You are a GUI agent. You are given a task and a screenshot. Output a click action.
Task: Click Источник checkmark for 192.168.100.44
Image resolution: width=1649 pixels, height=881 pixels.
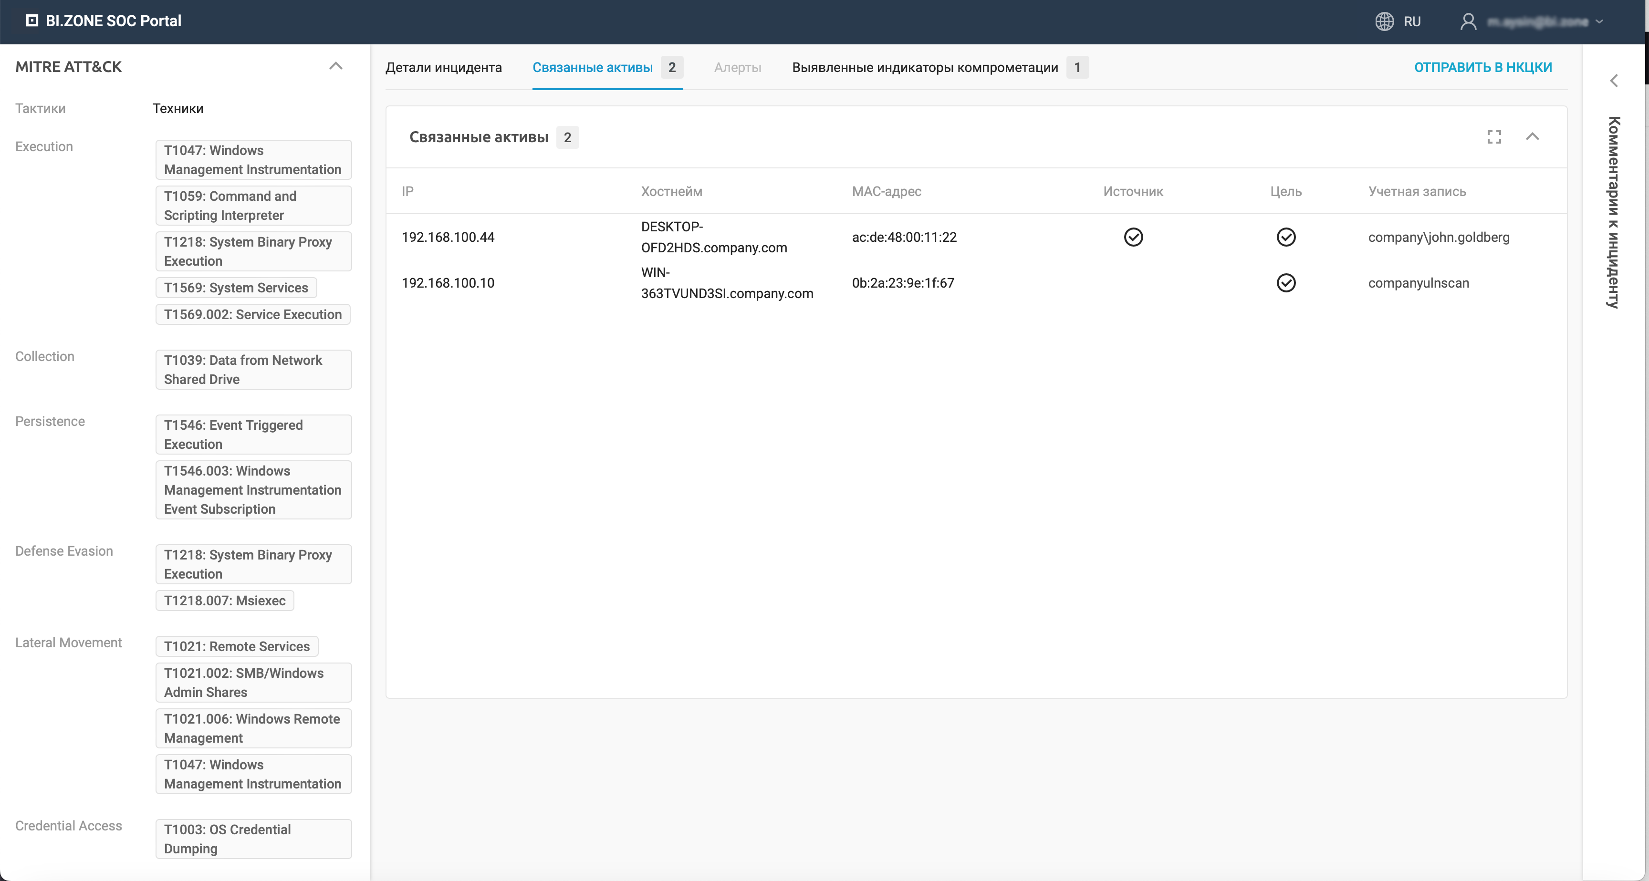(1133, 238)
